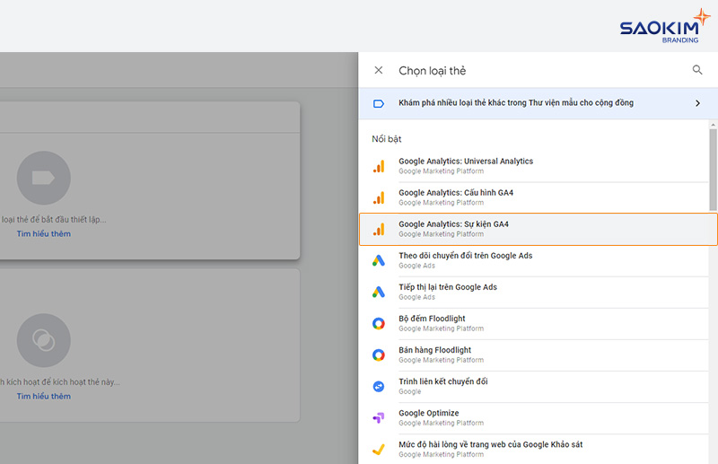Click Google Khảo sát yellow checkmark icon
This screenshot has width=718, height=464.
click(379, 450)
